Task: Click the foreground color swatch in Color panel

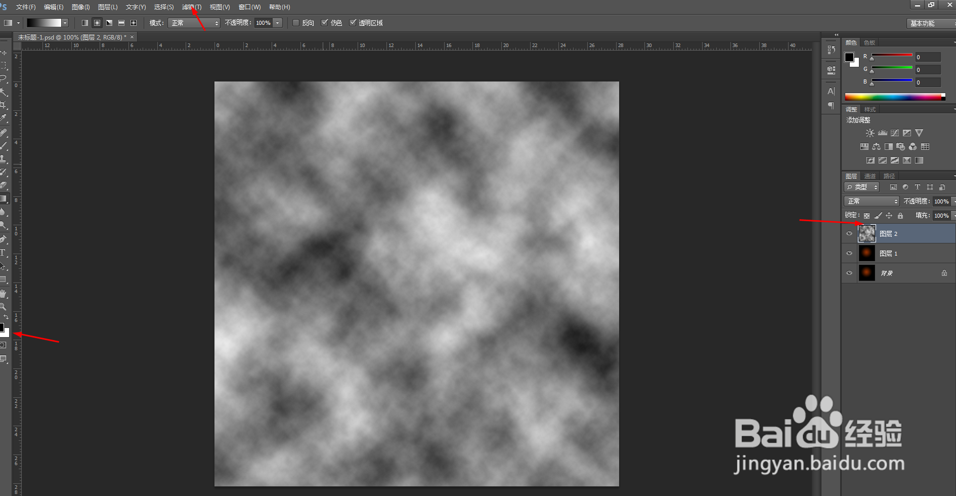Action: [x=849, y=57]
